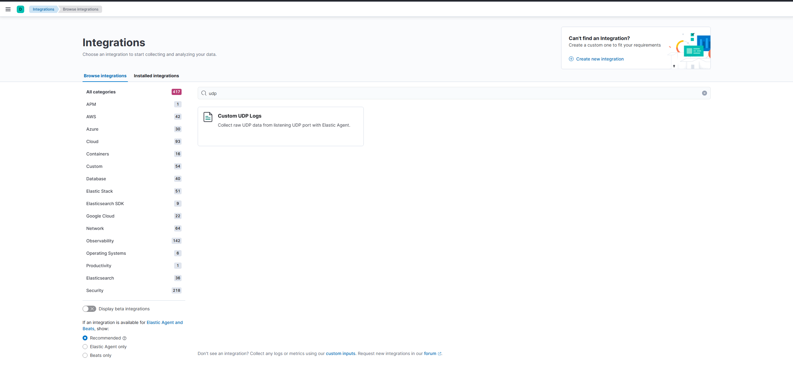Click the Integrations breadcrumb
Screen dimensions: 793x382
pos(43,9)
